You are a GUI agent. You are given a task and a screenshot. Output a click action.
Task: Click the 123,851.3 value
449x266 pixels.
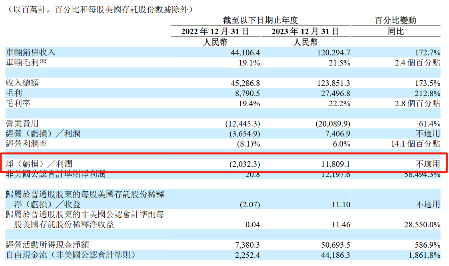[333, 83]
